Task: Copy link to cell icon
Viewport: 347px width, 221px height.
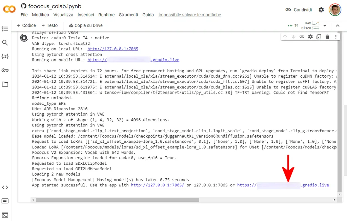Action: coord(302,37)
